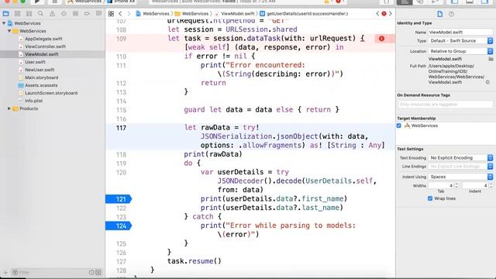Click line number 117 in gutter
496x279 pixels.
121,128
